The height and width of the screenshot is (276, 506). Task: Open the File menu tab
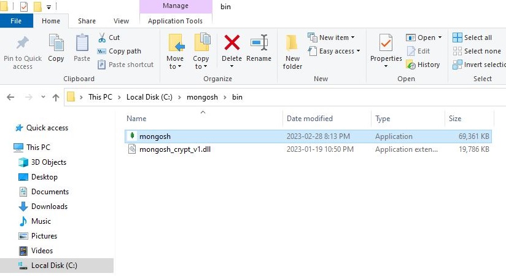pyautogui.click(x=16, y=21)
